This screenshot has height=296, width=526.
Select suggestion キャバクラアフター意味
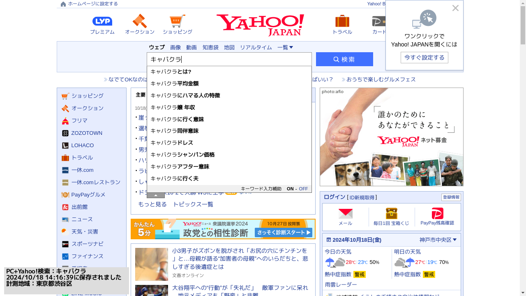click(229, 166)
